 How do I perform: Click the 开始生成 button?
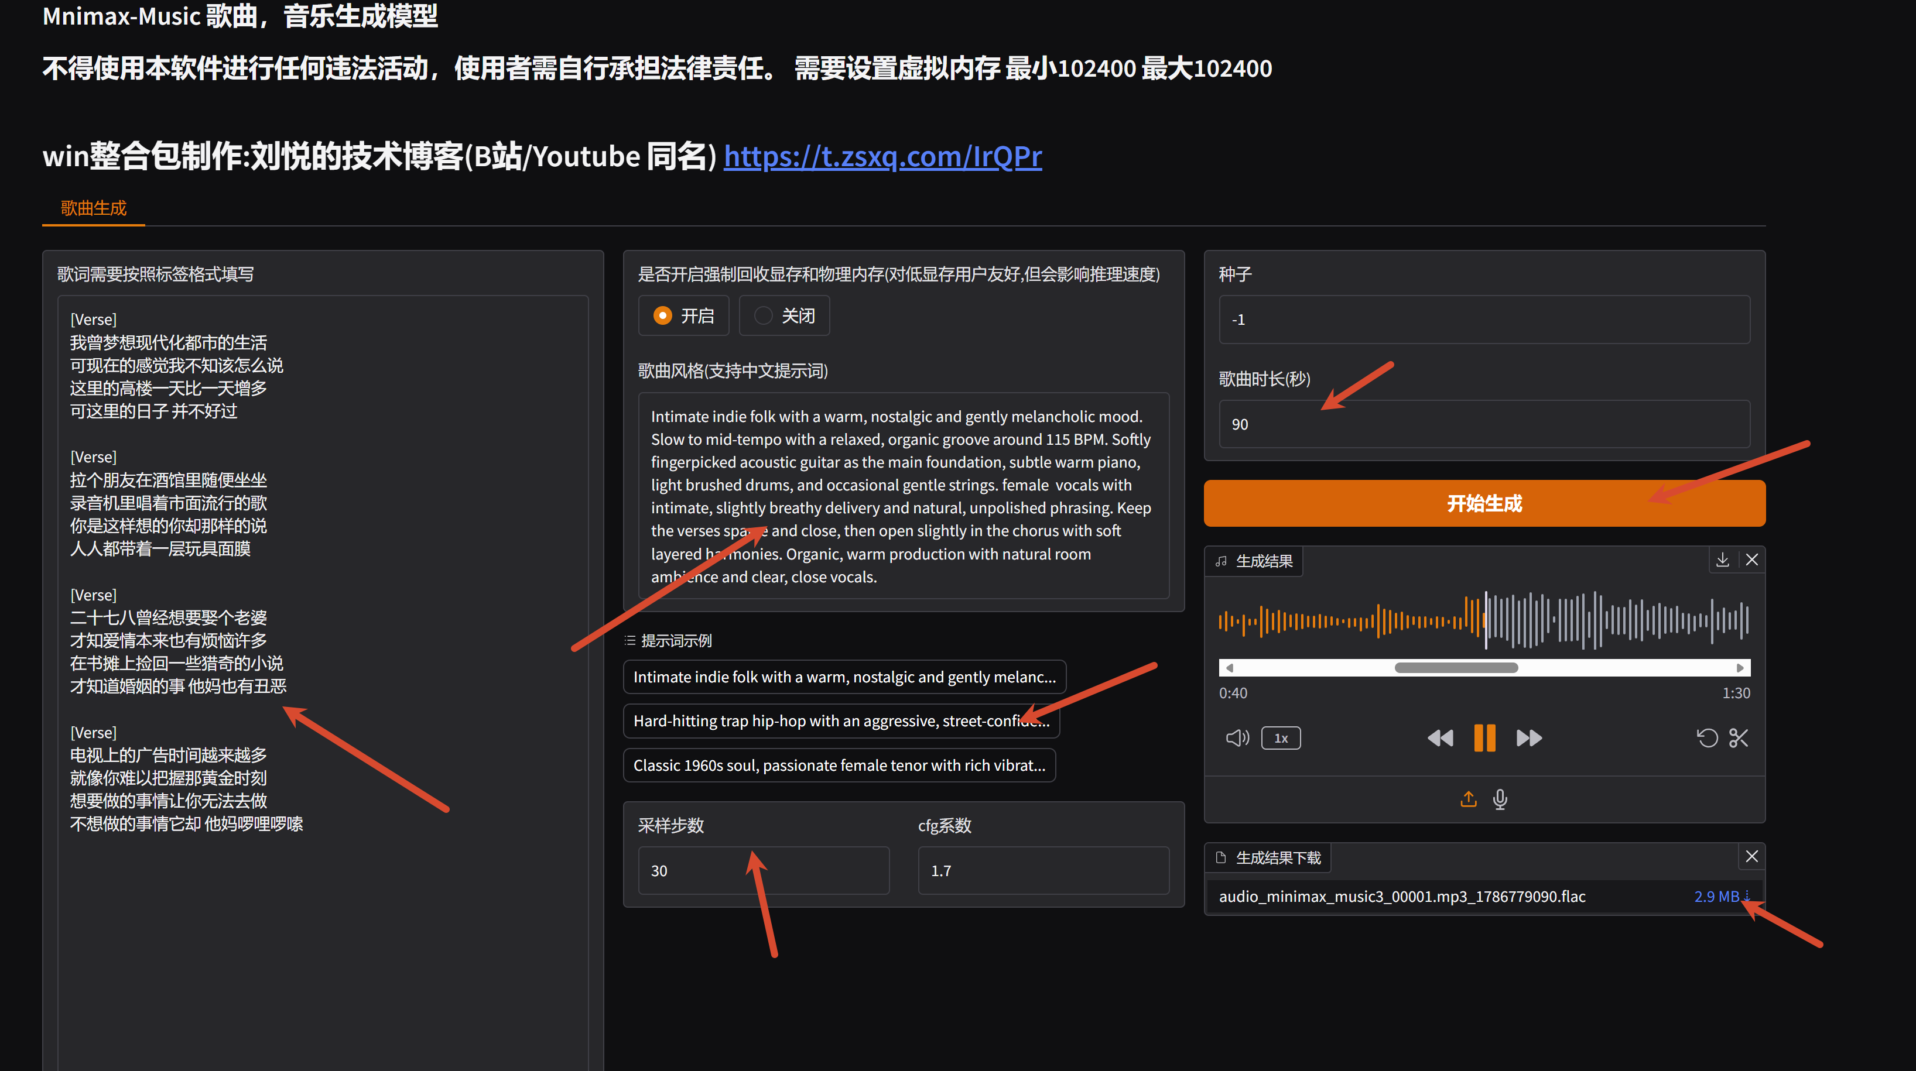click(x=1484, y=503)
